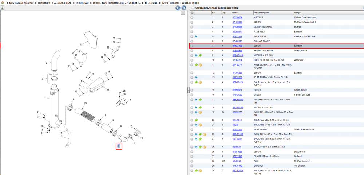Open the 10 - ENGINE breadcrumb
Viewport: 364px width, 175px height.
pyautogui.click(x=151, y=3)
